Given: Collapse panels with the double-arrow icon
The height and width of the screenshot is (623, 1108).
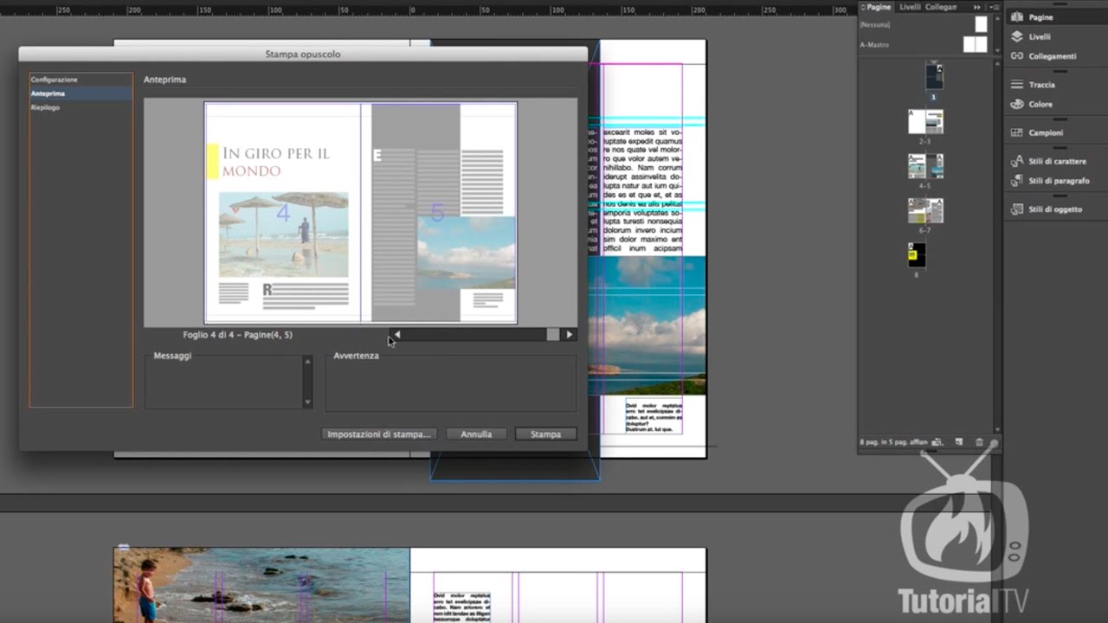Looking at the screenshot, I should 978,7.
